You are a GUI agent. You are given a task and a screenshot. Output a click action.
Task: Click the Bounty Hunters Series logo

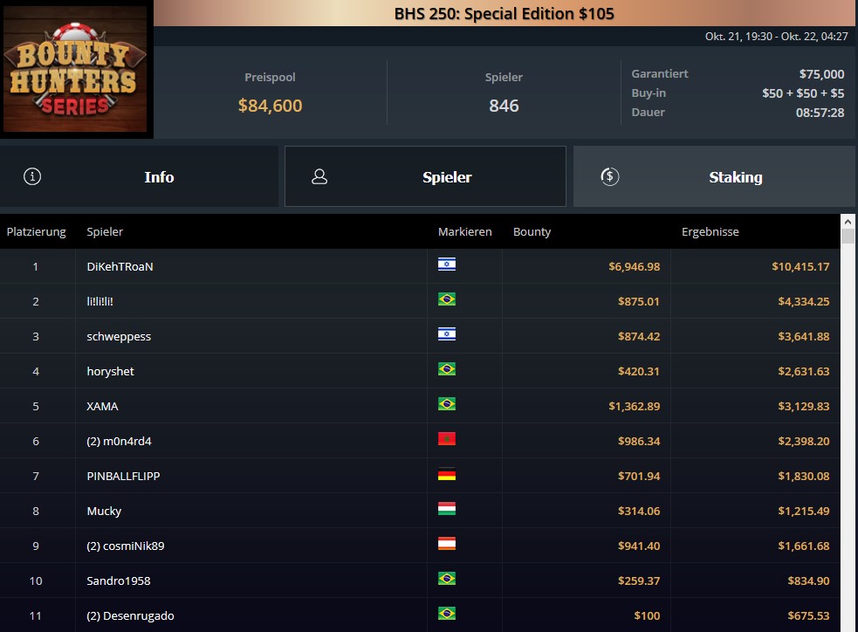76,68
